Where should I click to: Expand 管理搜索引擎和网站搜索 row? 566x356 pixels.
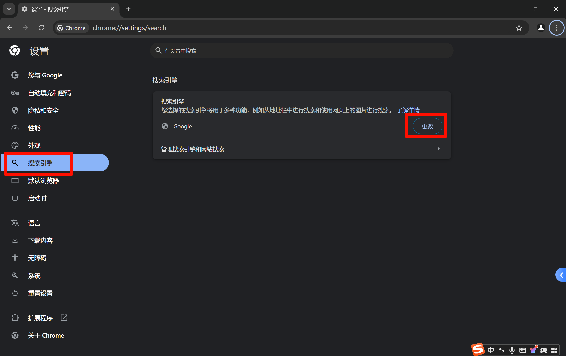click(302, 149)
